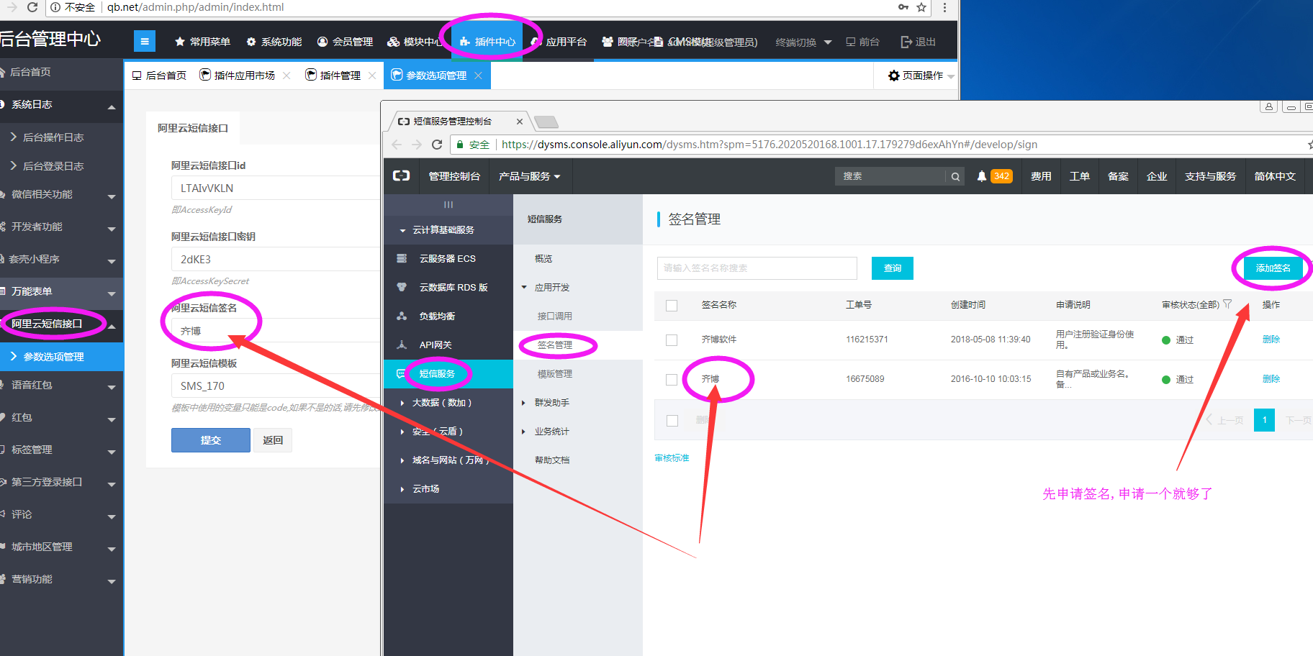The width and height of the screenshot is (1313, 656).
Task: Click the 添加签名 button
Action: [x=1272, y=268]
